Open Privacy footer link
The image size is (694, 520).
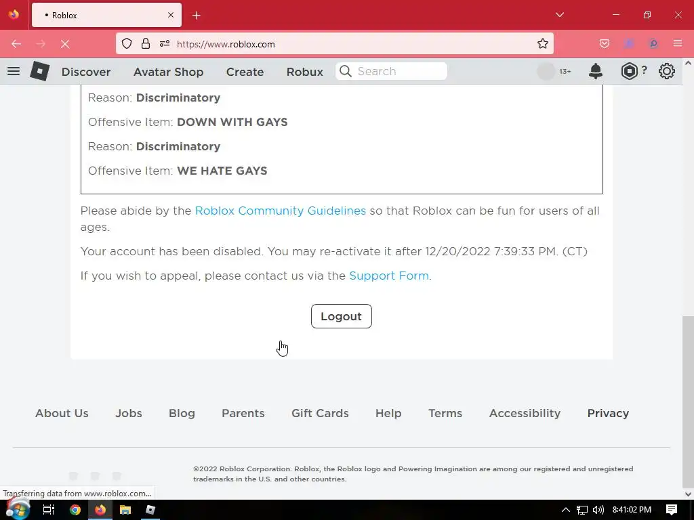(608, 413)
